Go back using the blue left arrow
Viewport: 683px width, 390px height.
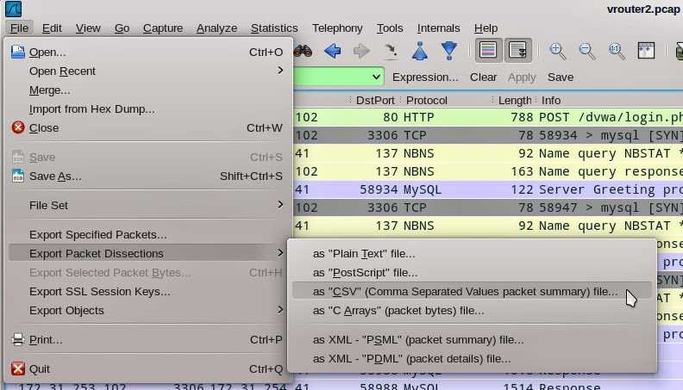coord(332,51)
